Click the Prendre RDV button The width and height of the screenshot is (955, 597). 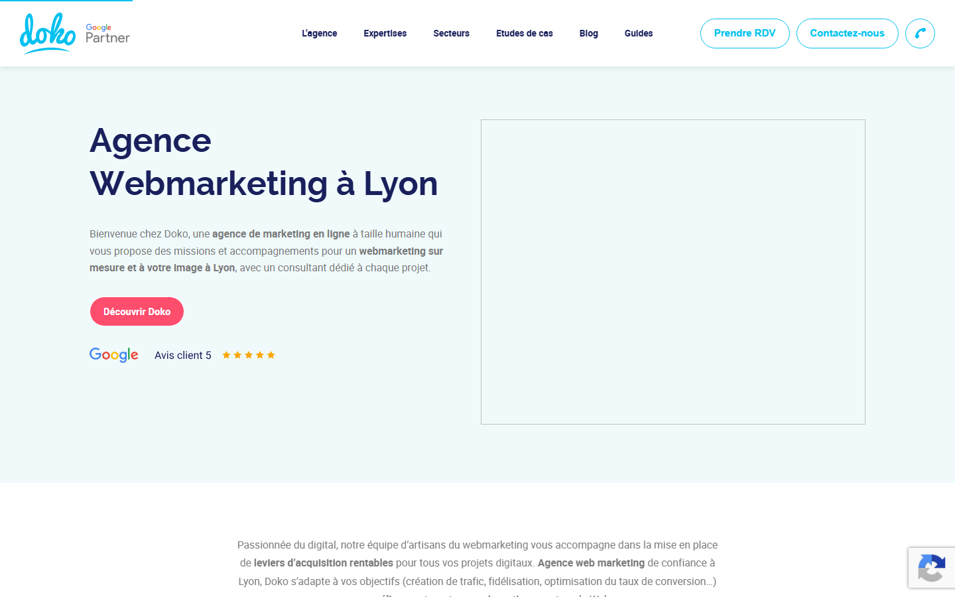(x=745, y=33)
